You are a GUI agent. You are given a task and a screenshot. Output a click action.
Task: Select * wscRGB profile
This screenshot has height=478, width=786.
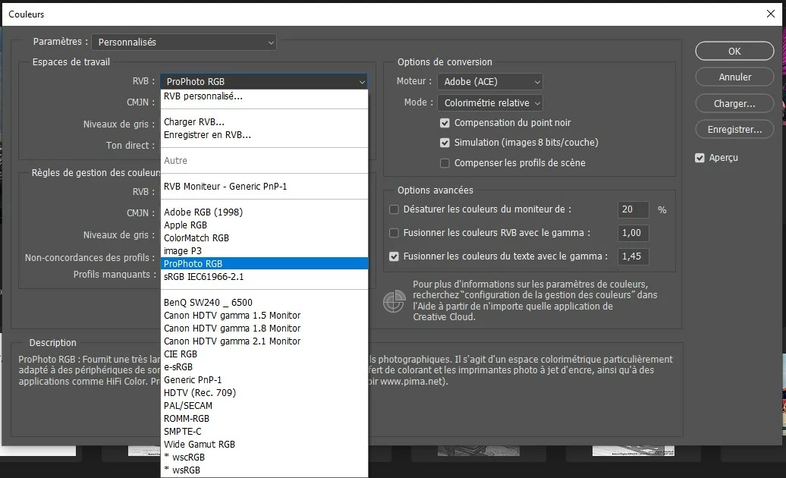(264, 458)
